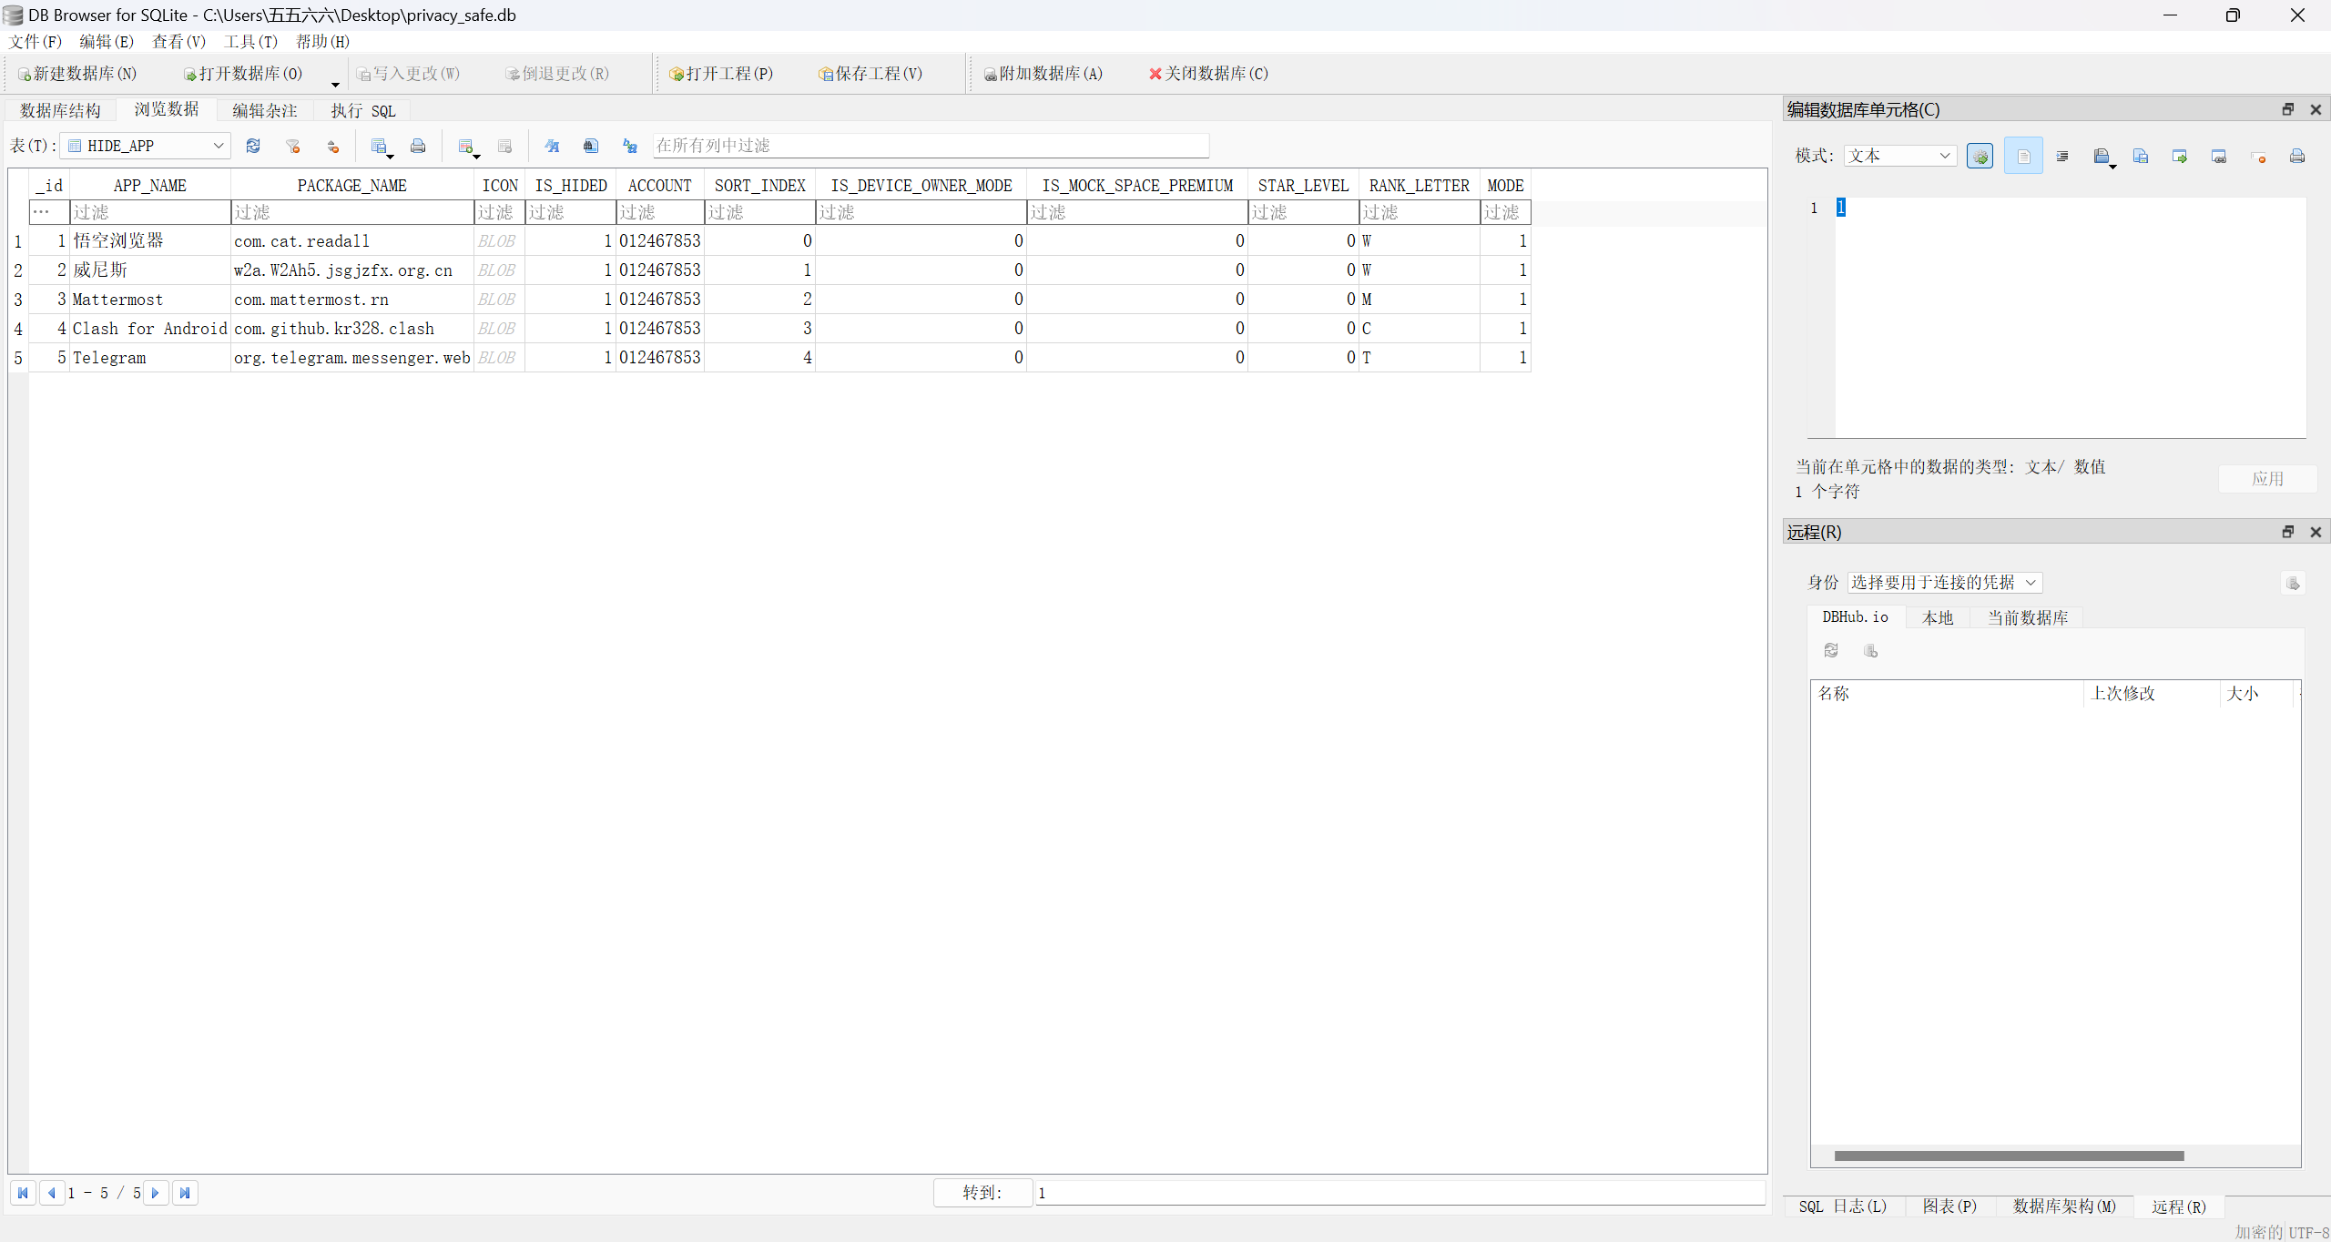
Task: Clear all filters icon in table toolbar
Action: [x=292, y=146]
